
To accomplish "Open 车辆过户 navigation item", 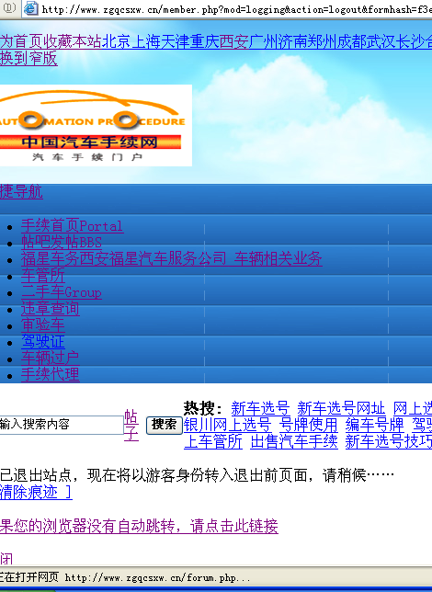I will click(51, 359).
